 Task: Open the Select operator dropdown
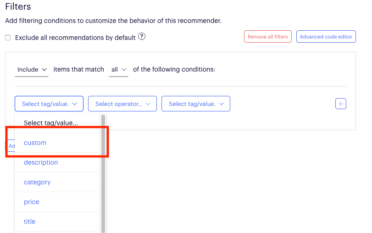(x=122, y=104)
